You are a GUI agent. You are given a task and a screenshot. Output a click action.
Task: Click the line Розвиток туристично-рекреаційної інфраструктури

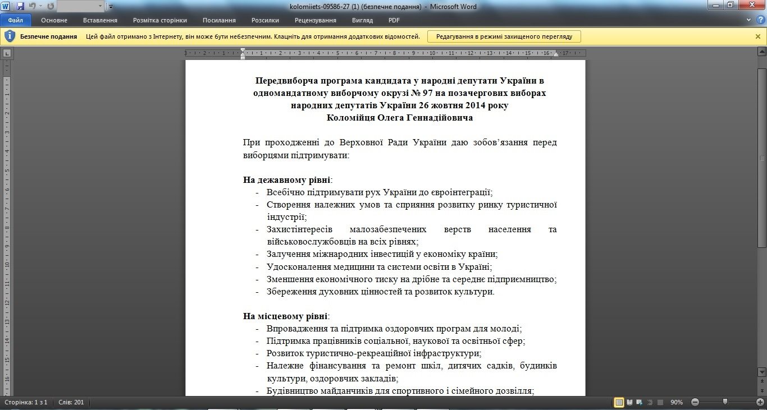click(x=374, y=353)
